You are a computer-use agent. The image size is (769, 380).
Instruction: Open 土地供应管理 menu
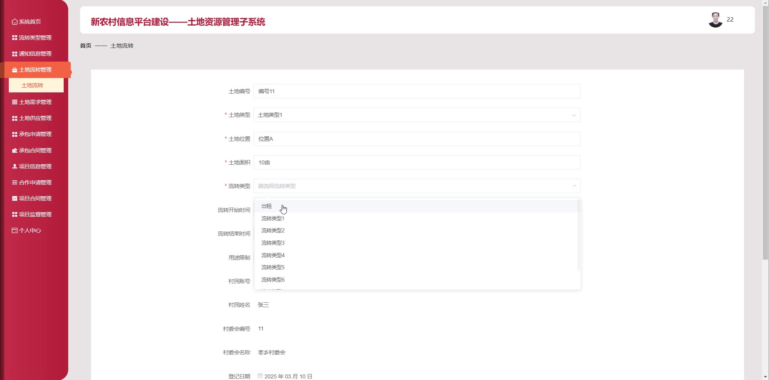pyautogui.click(x=35, y=118)
